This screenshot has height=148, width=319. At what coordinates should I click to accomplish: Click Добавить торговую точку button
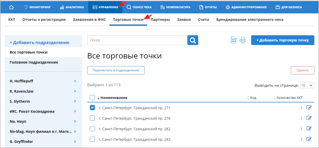click(x=282, y=40)
